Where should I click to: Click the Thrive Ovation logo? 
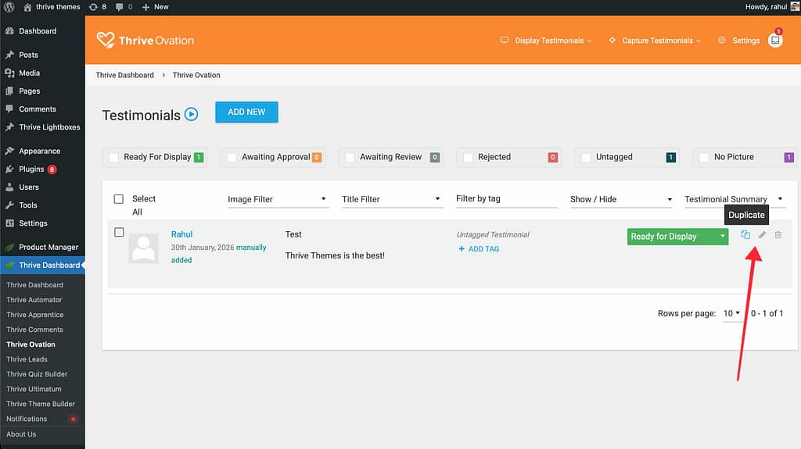pos(145,41)
